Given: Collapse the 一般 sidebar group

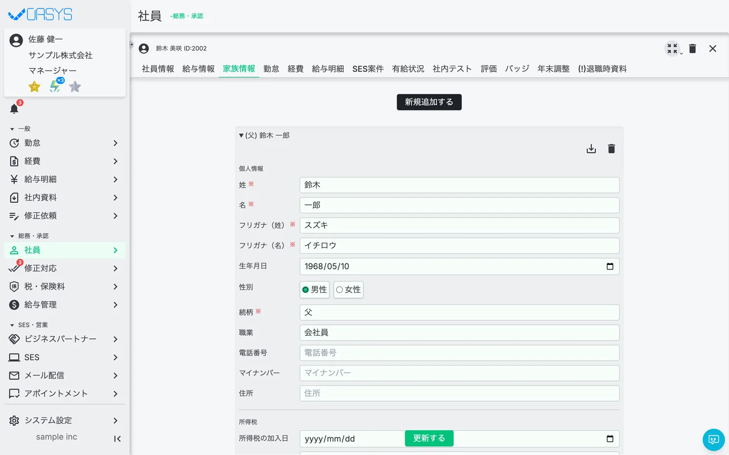Looking at the screenshot, I should tap(12, 129).
